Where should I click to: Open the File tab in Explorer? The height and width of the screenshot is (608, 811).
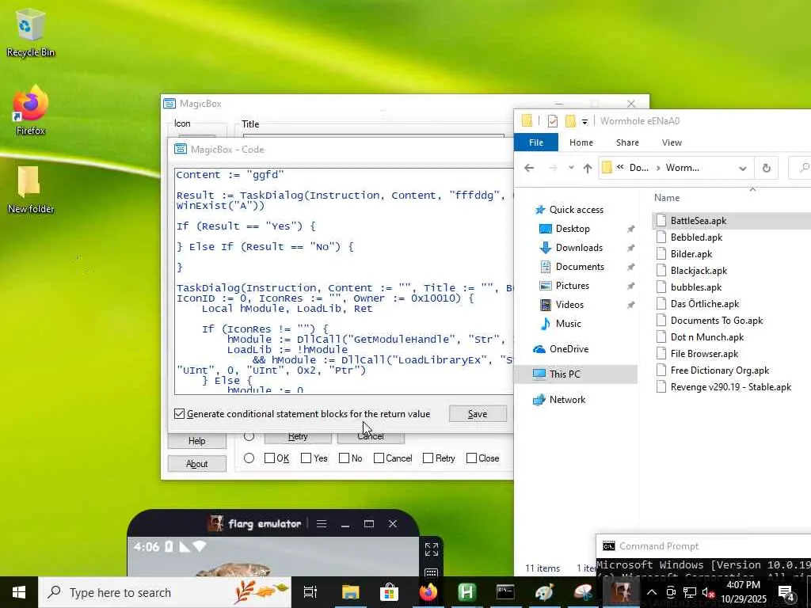coord(536,142)
